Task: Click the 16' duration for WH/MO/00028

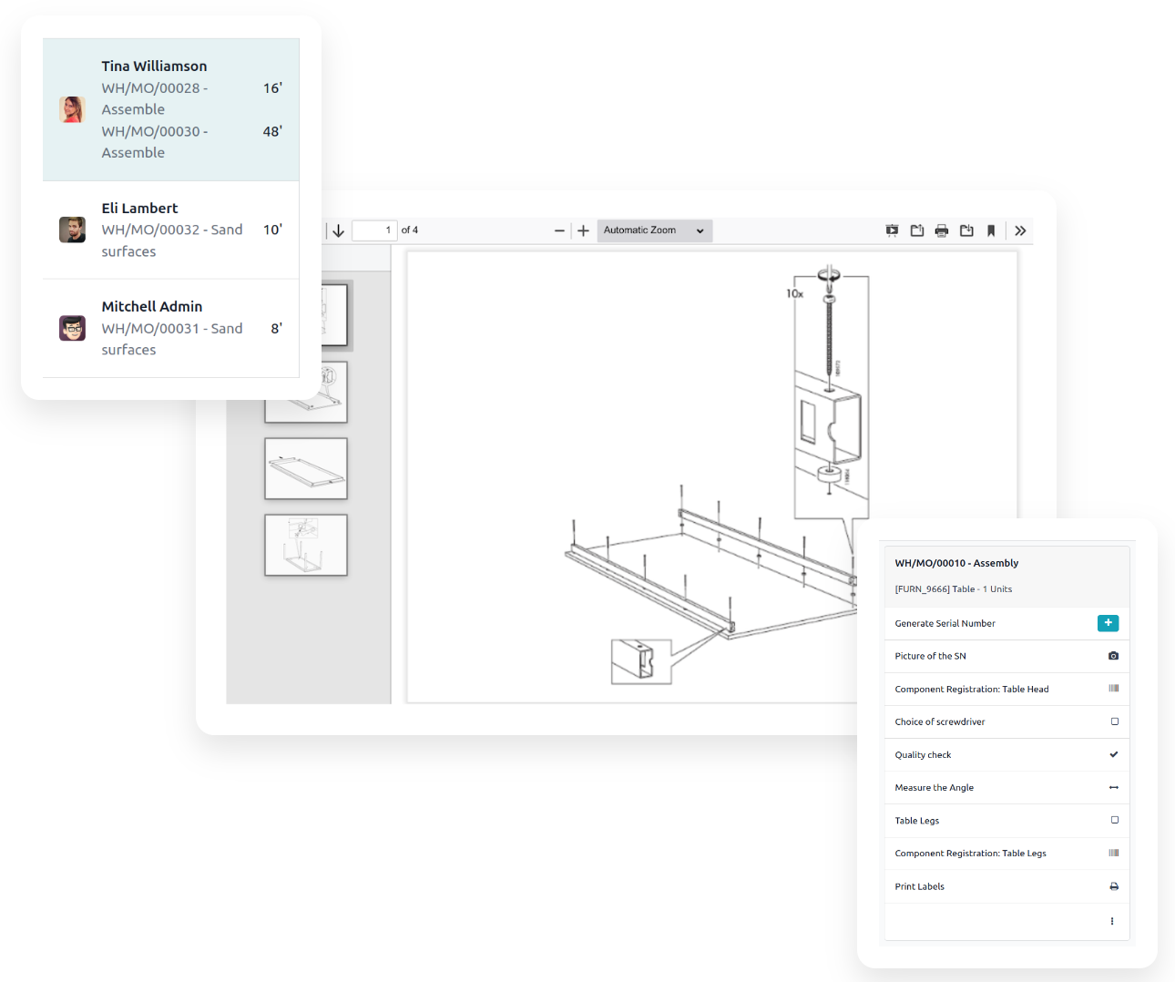Action: click(x=272, y=87)
